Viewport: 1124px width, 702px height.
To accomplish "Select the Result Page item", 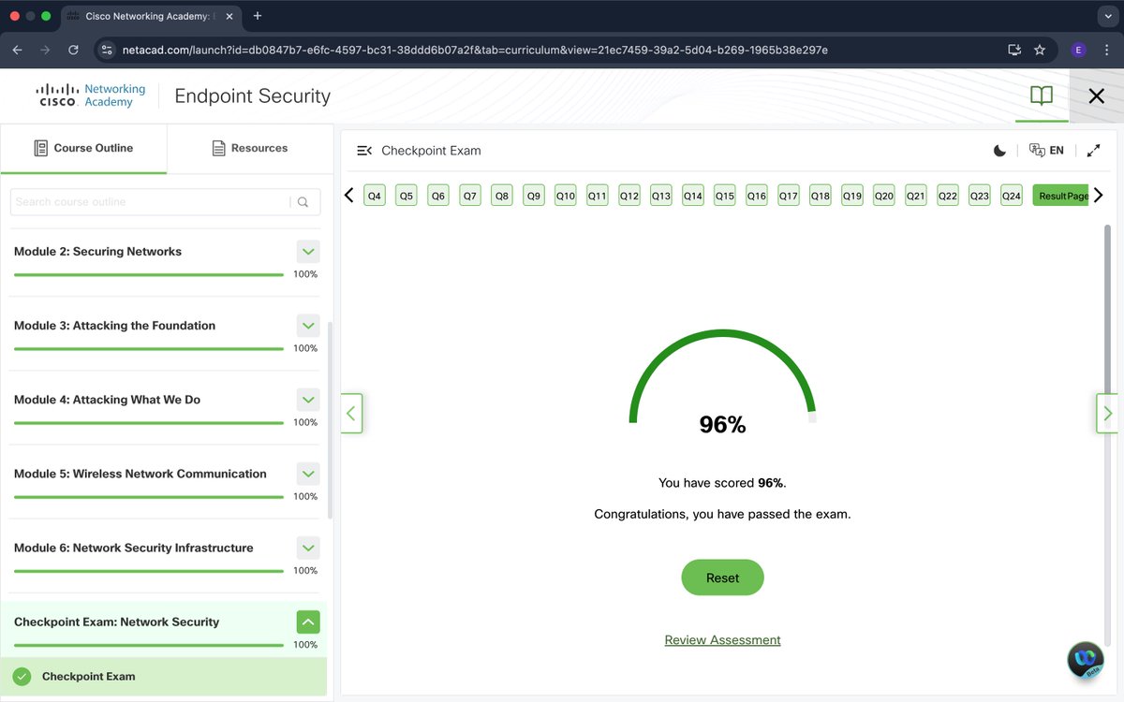I will tap(1061, 195).
